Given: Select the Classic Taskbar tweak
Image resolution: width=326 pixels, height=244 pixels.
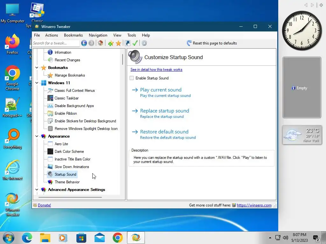Looking at the screenshot, I should coord(67,98).
